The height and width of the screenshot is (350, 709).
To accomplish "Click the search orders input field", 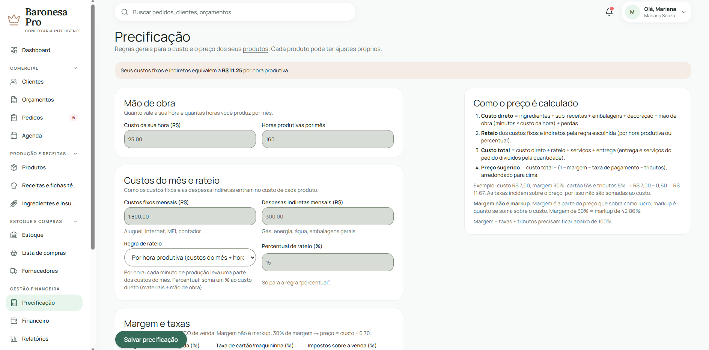I will pyautogui.click(x=235, y=12).
